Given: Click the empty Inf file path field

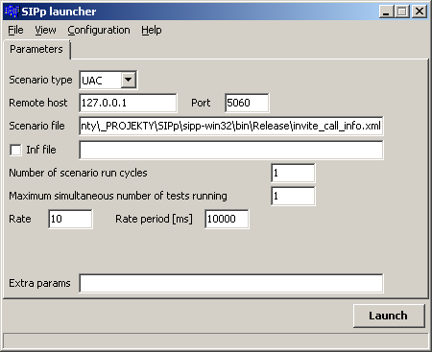Looking at the screenshot, I should point(230,150).
